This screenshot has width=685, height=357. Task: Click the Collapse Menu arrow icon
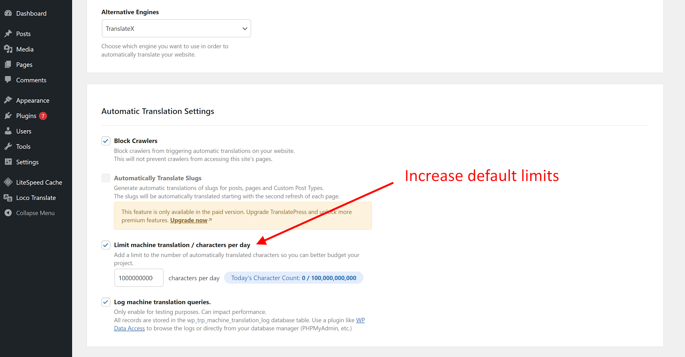(8, 213)
